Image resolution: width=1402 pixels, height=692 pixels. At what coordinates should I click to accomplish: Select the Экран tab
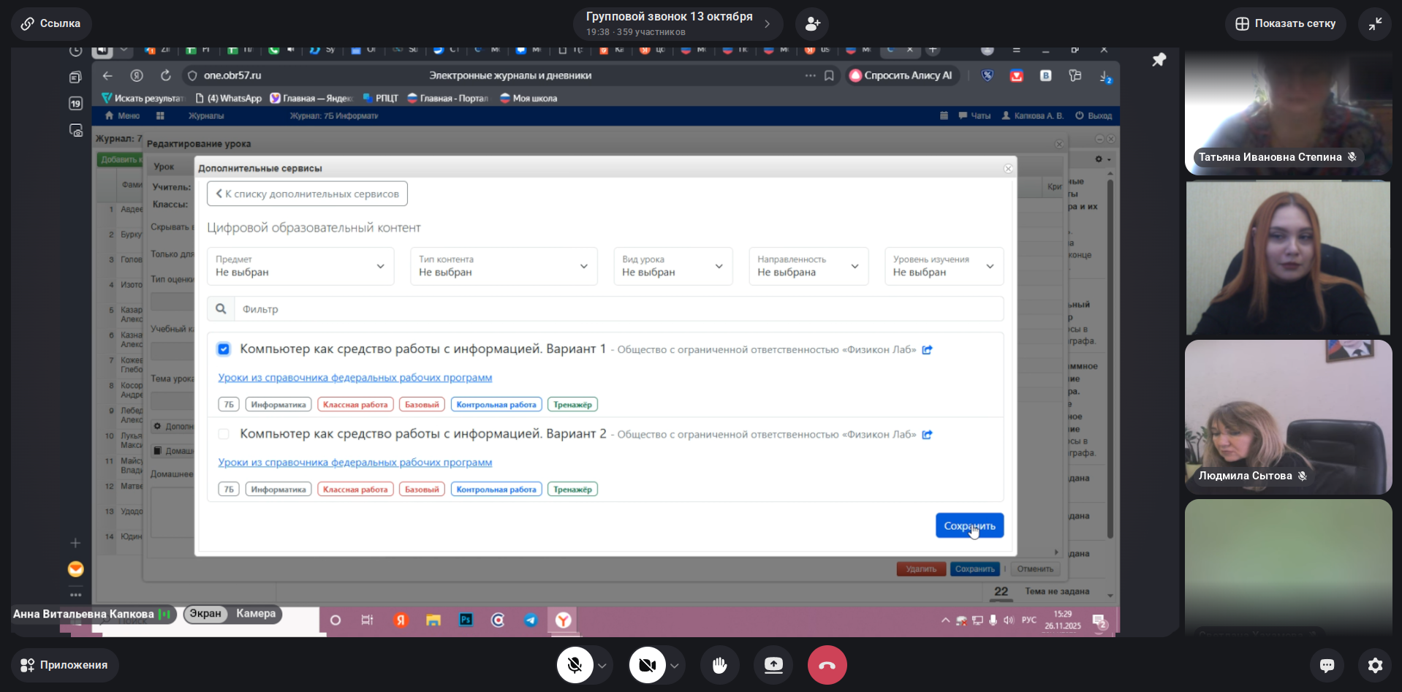point(205,614)
